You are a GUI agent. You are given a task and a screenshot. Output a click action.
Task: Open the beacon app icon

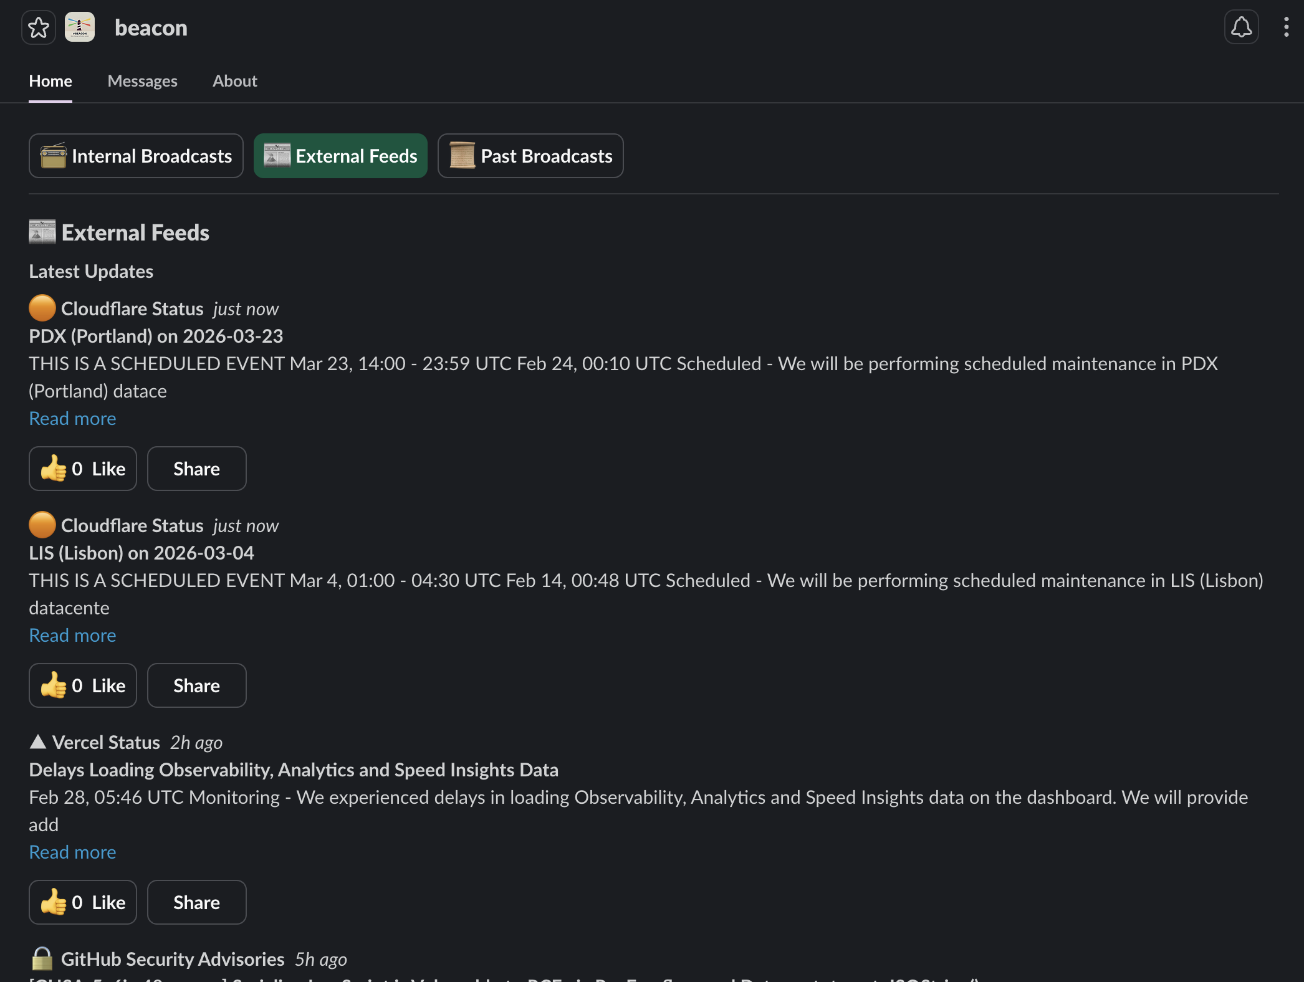coord(79,27)
